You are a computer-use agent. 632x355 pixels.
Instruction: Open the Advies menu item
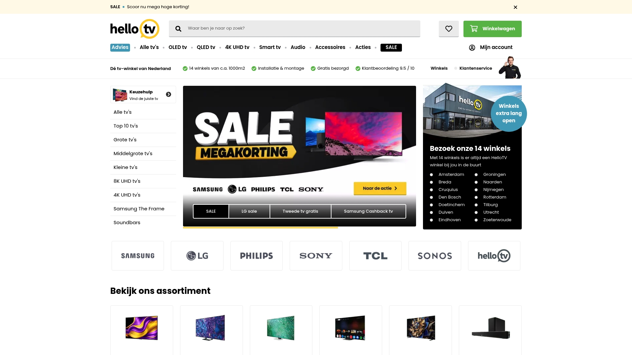(120, 47)
